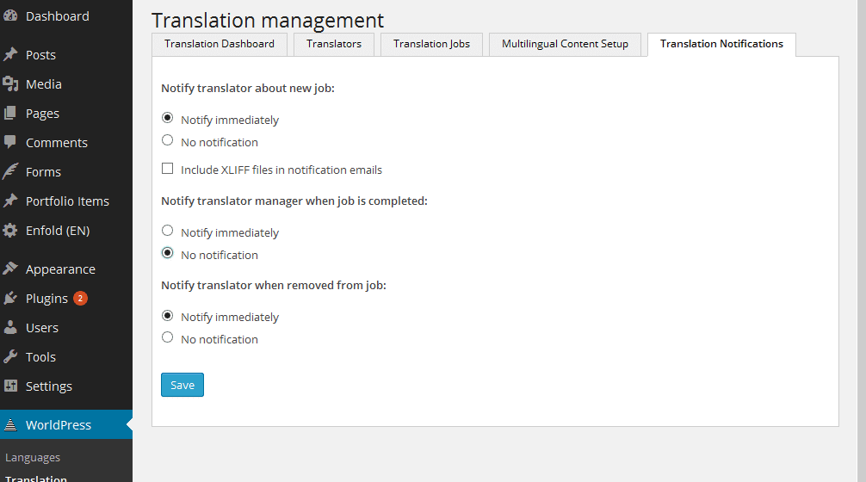Click the Settings sliders icon
The image size is (866, 482).
pos(10,386)
